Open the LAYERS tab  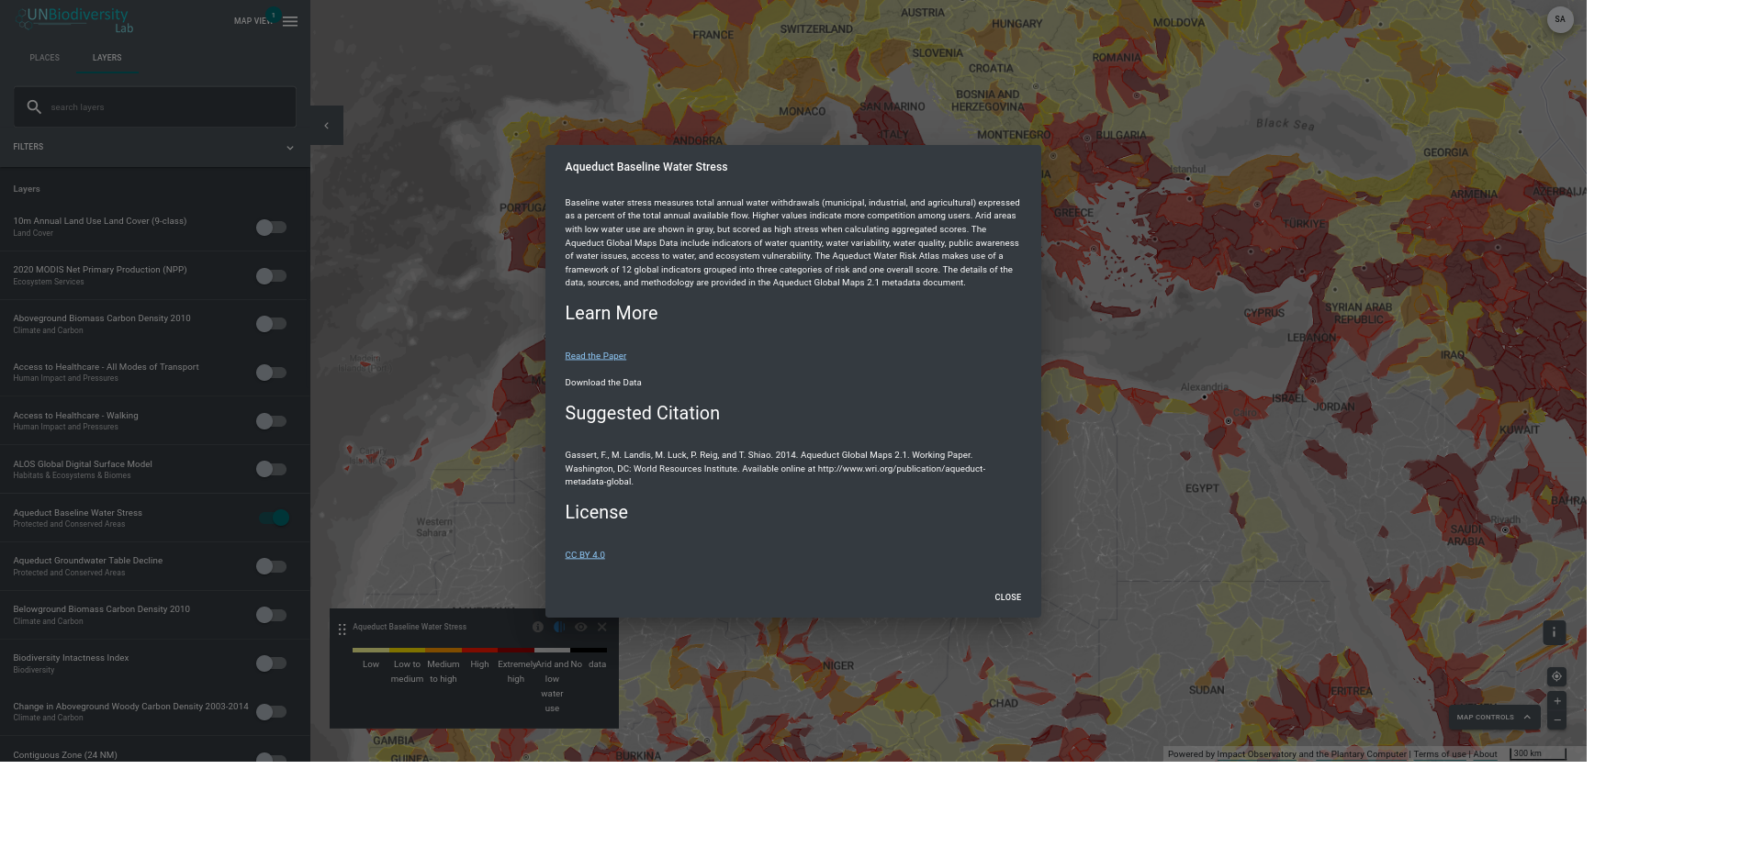[x=107, y=57]
